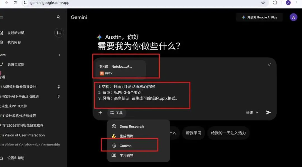The width and height of the screenshot is (302, 167).
Task: Click into the prompt text with 结构 outline
Action: (x=138, y=93)
